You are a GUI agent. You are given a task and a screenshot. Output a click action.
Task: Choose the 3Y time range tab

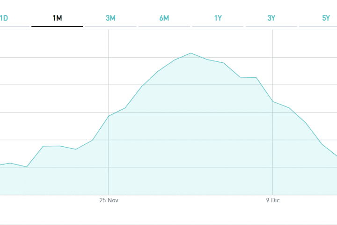[271, 18]
